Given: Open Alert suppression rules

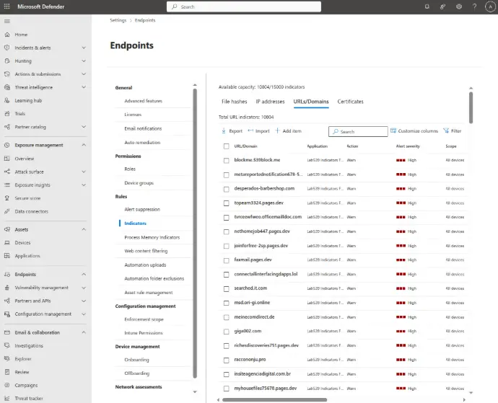Looking at the screenshot, I should [142, 210].
